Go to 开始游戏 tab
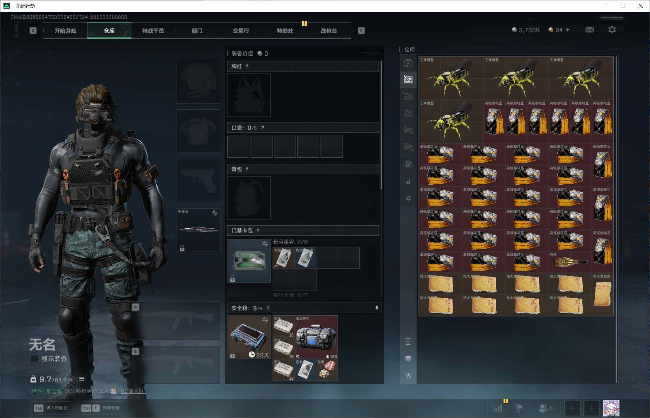This screenshot has width=650, height=418. point(65,31)
